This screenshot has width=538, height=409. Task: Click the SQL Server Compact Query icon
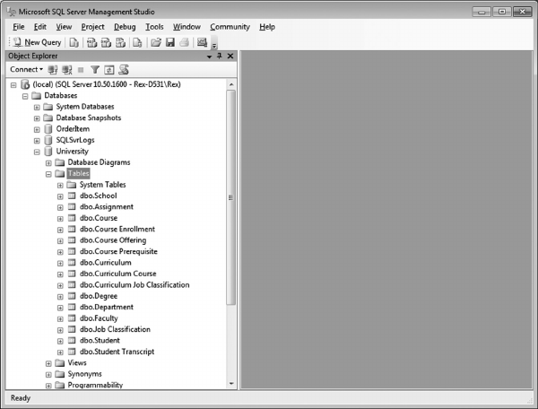[137, 42]
